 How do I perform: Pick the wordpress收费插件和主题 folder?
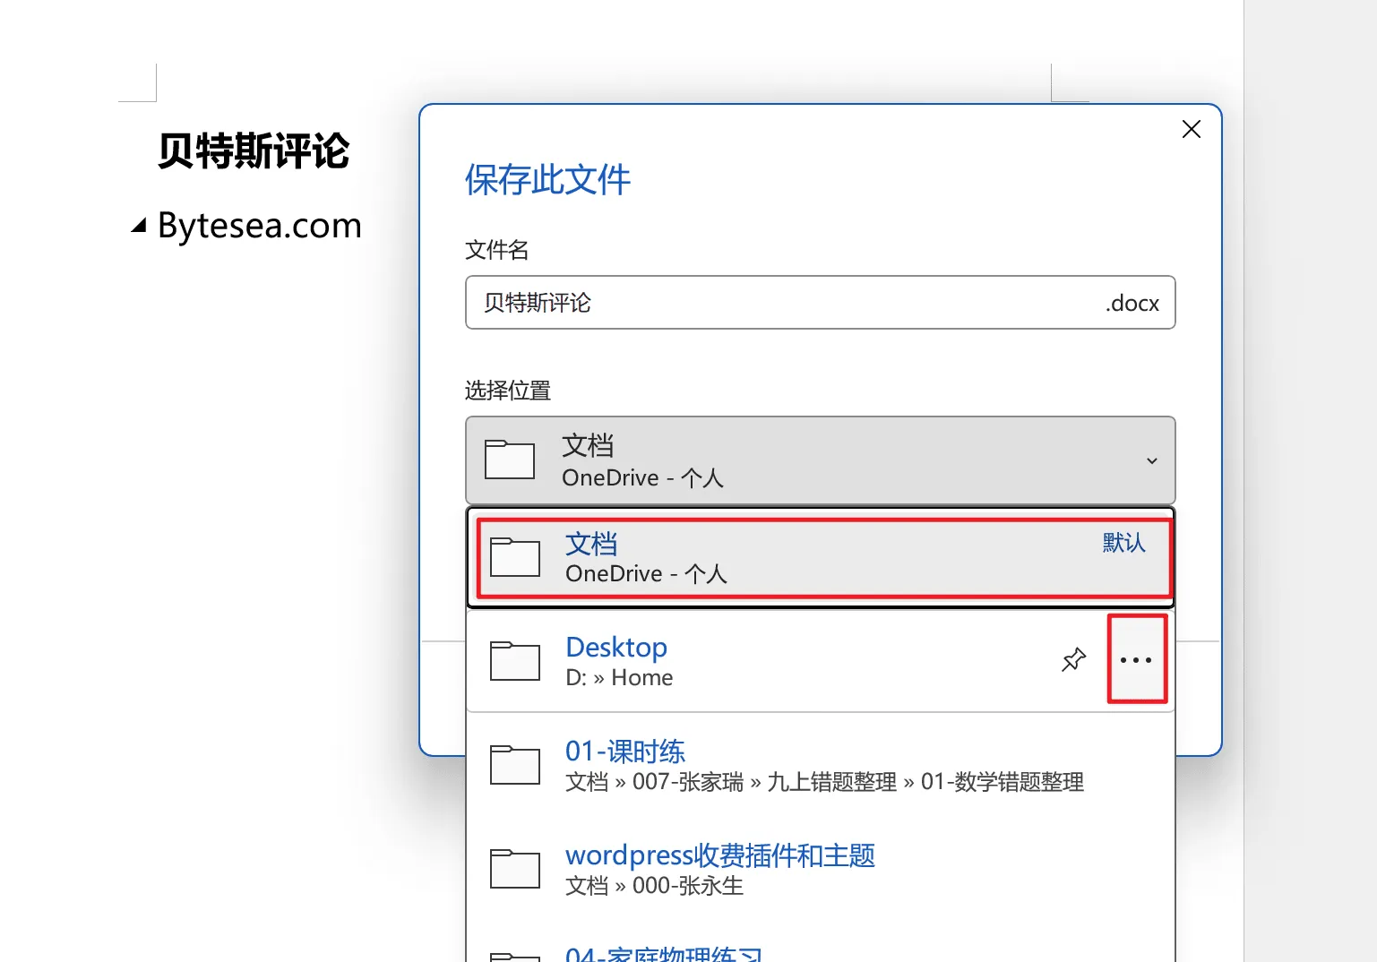719,855
